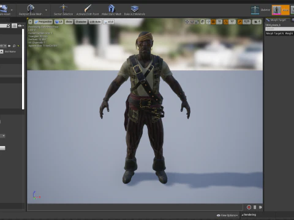The image size is (294, 220).
Task: Click the step forward playback button
Action: (260, 207)
